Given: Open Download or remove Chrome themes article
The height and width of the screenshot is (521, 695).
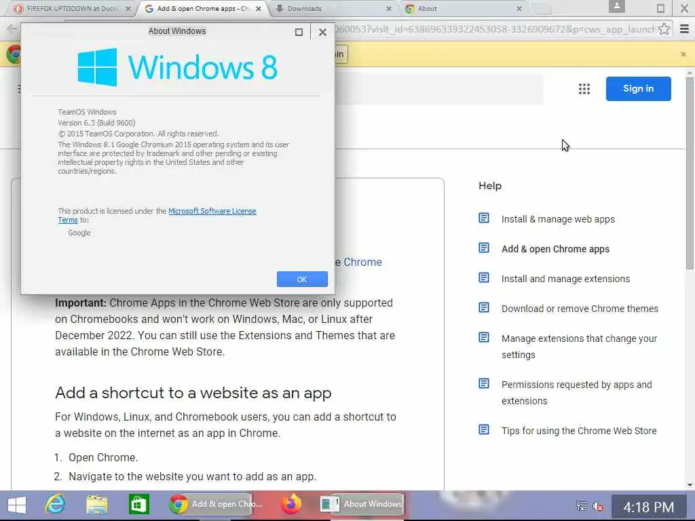Looking at the screenshot, I should pyautogui.click(x=580, y=309).
